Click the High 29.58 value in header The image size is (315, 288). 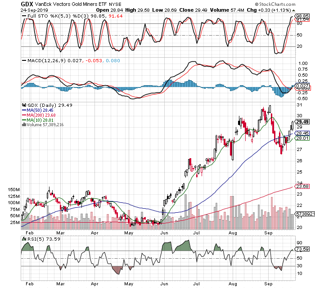(137, 10)
